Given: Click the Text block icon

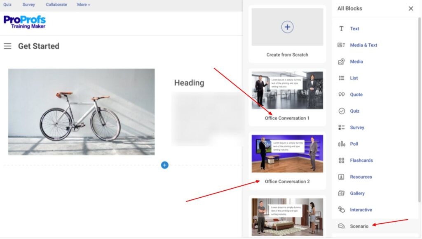Looking at the screenshot, I should (x=341, y=28).
